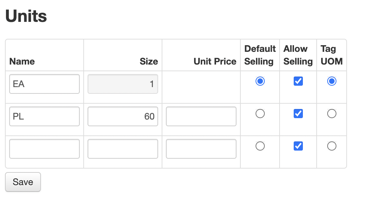Uncheck Allow Selling for EA unit
This screenshot has width=365, height=201.
298,81
